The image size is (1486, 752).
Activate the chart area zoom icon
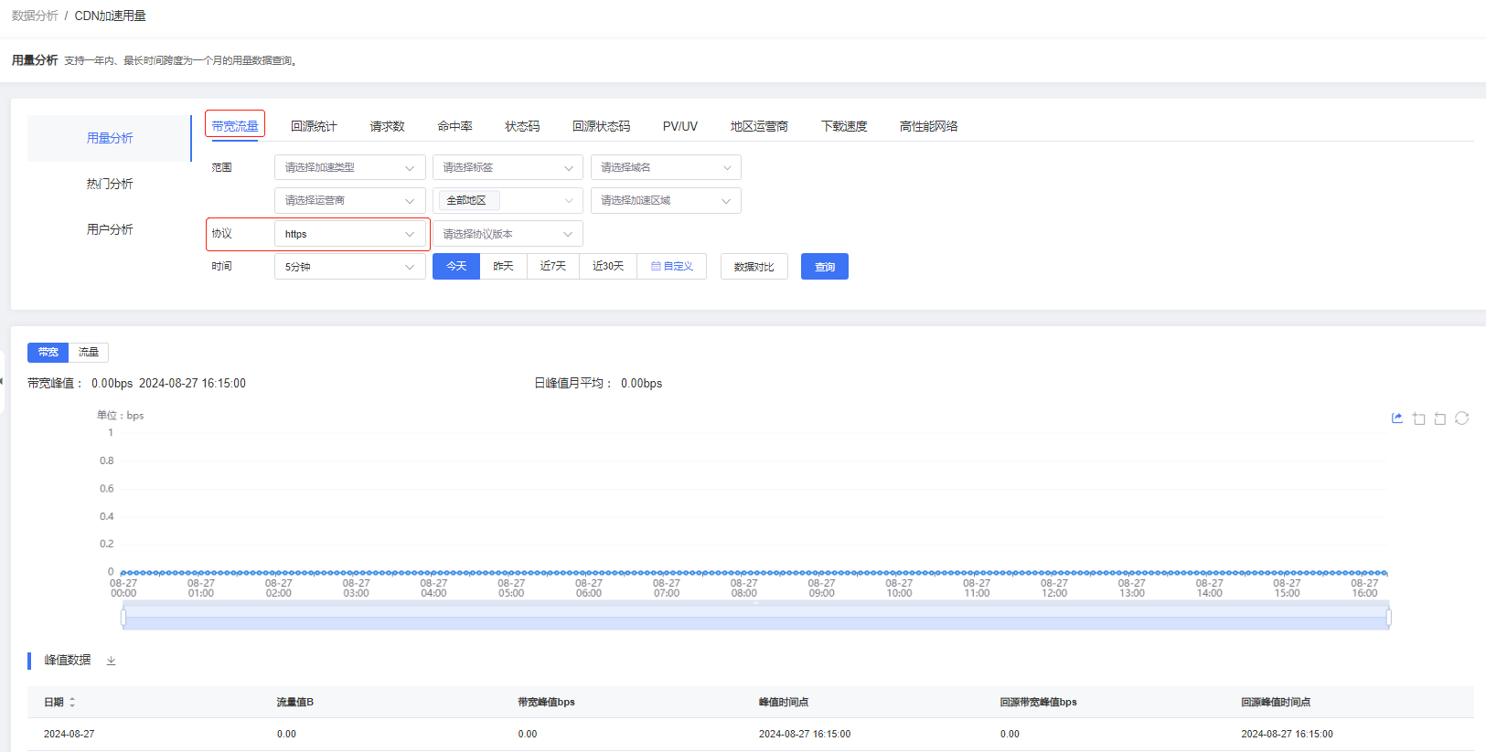(x=1418, y=418)
